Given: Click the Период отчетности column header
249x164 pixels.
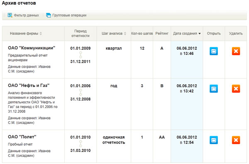Looking at the screenshot, I should pyautogui.click(x=81, y=34).
